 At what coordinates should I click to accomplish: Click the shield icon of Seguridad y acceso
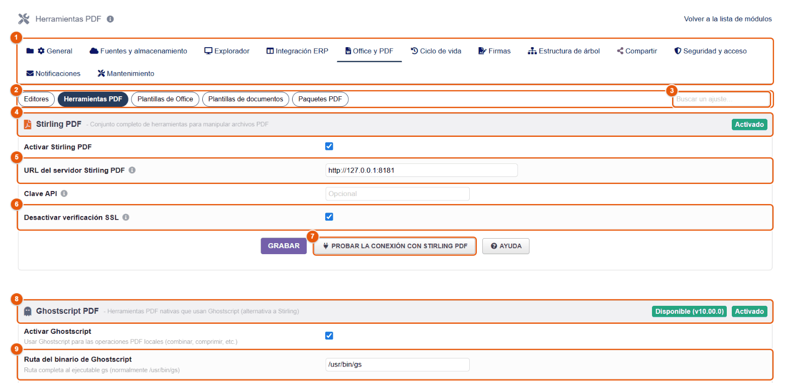coord(678,51)
